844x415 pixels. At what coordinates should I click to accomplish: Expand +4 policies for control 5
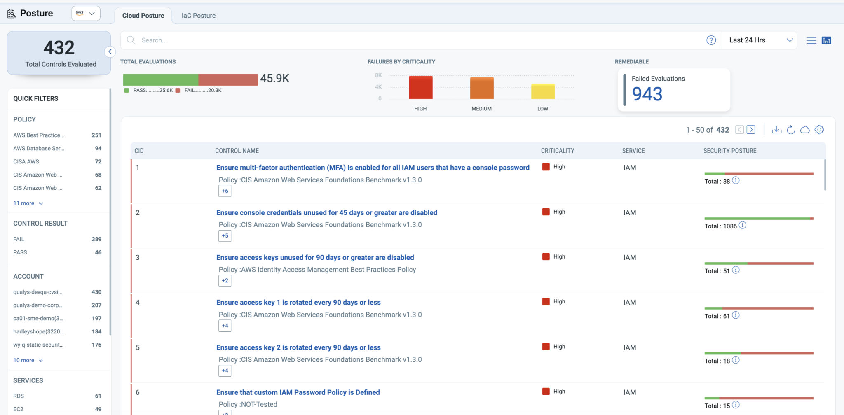pyautogui.click(x=225, y=371)
